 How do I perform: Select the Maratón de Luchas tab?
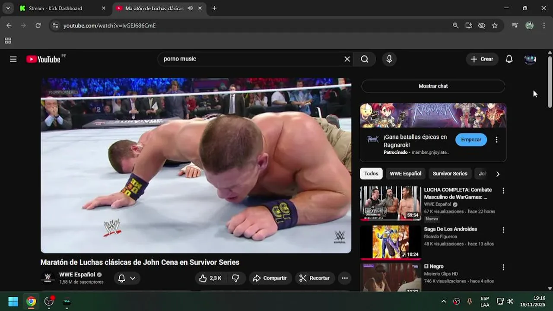tap(159, 8)
